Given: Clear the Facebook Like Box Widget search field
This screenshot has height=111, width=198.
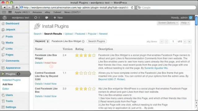Looking at the screenshot, I should point(83,41).
